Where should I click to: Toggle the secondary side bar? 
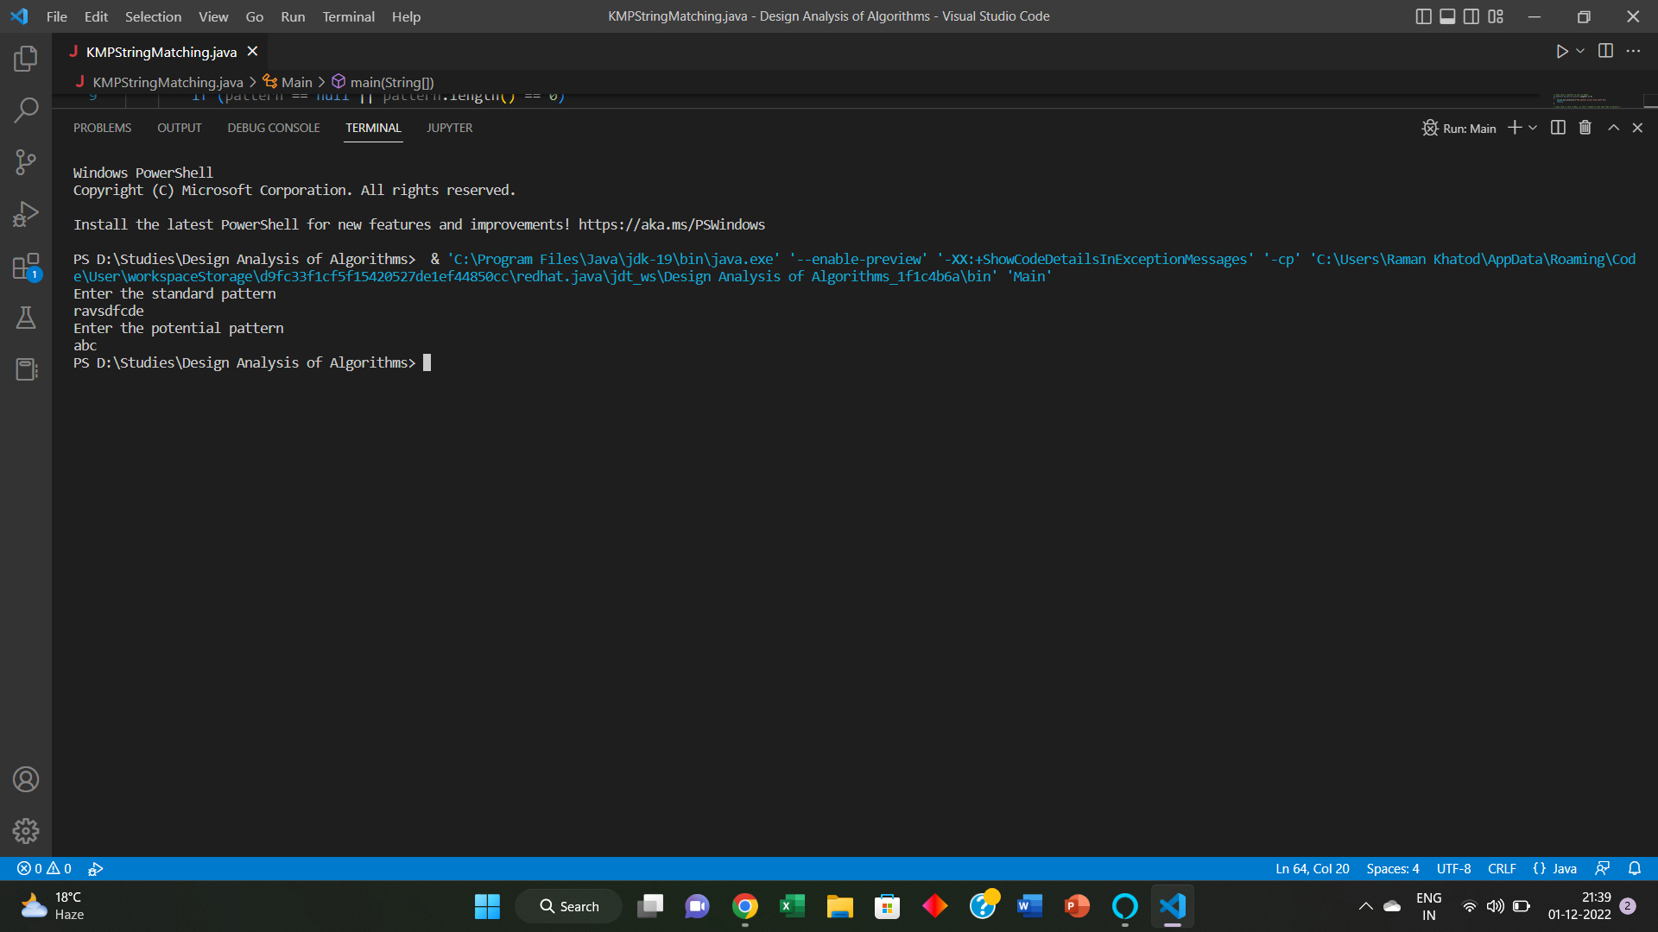click(x=1471, y=16)
